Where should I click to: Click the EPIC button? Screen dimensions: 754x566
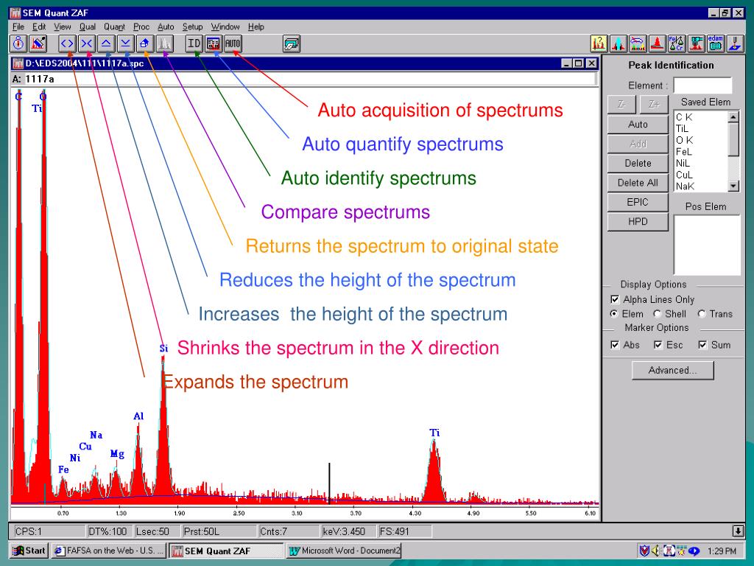tap(638, 202)
